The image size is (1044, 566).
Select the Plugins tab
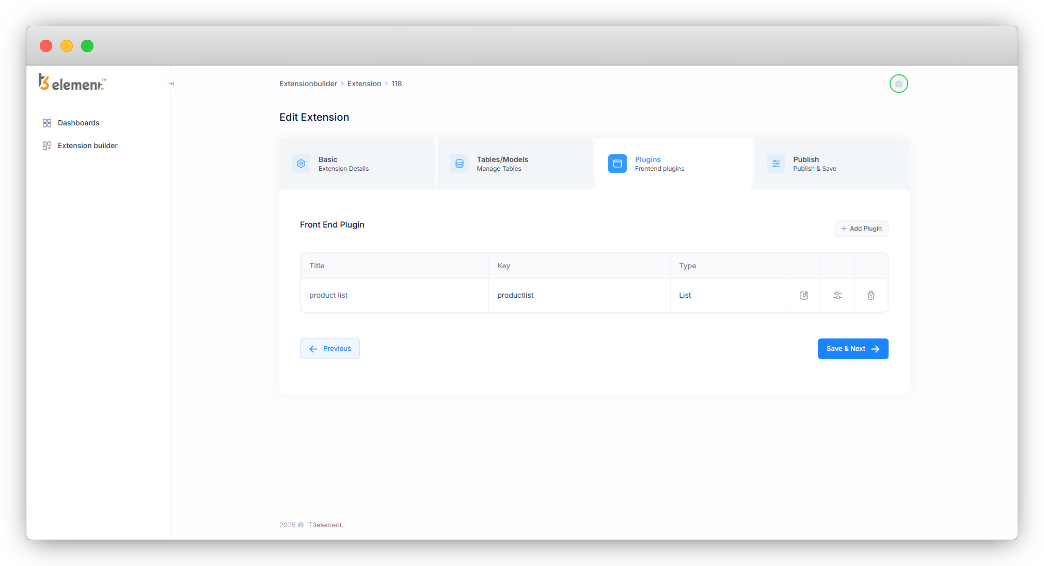[673, 164]
